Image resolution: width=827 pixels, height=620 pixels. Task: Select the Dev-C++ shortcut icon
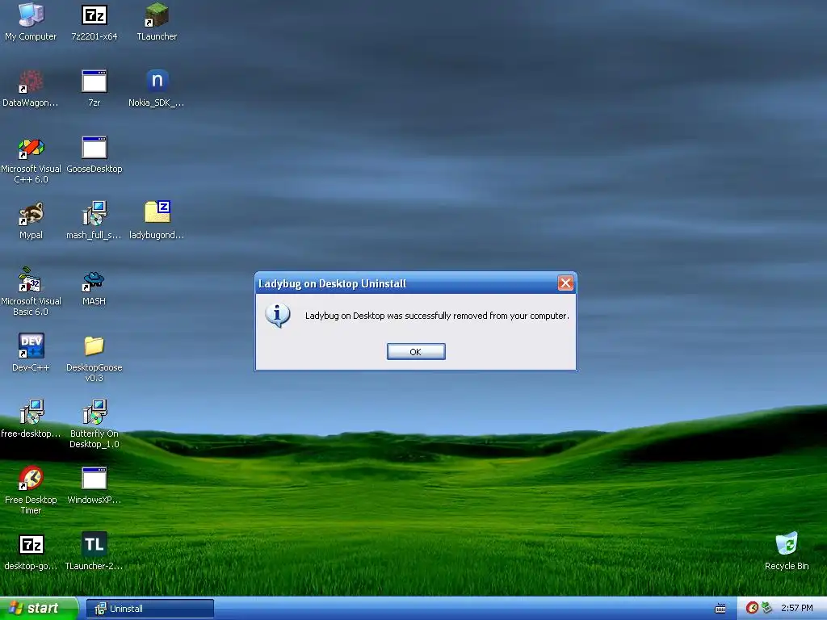point(31,346)
